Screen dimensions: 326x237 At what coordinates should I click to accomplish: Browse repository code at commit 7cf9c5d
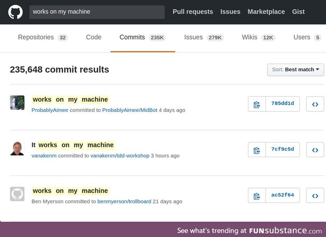(x=315, y=150)
